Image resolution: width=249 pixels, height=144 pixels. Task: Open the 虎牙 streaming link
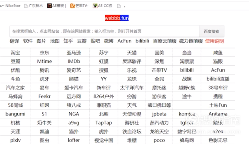pyautogui.click(x=45, y=79)
